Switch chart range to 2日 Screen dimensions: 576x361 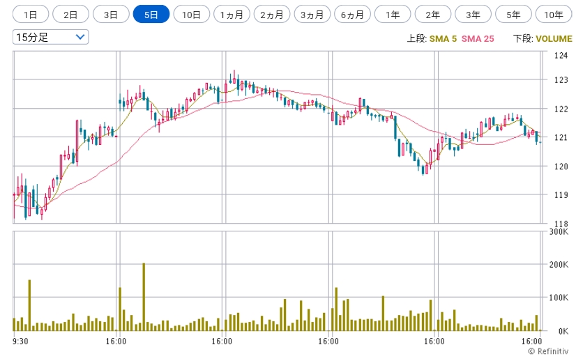70,15
